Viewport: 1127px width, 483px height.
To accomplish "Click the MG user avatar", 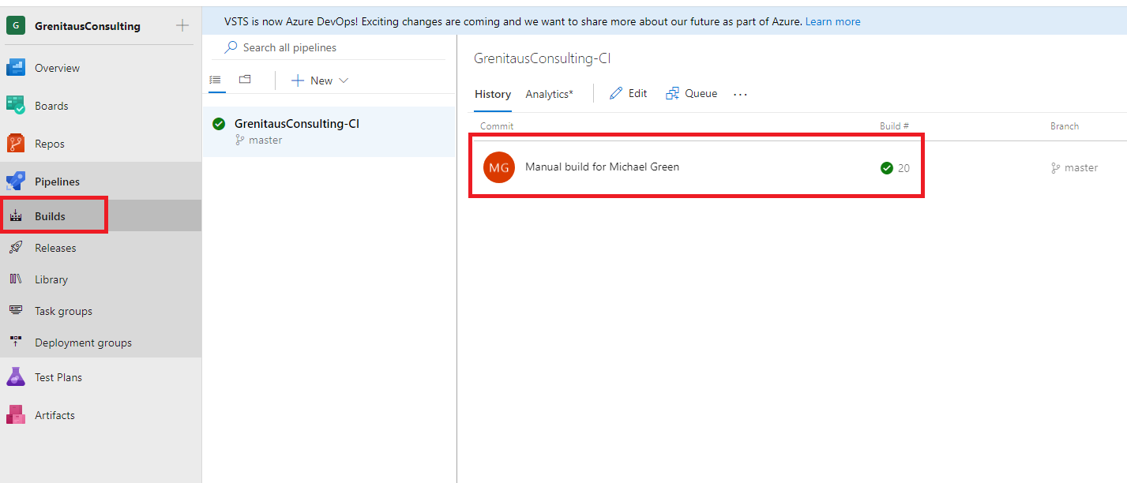I will point(499,167).
